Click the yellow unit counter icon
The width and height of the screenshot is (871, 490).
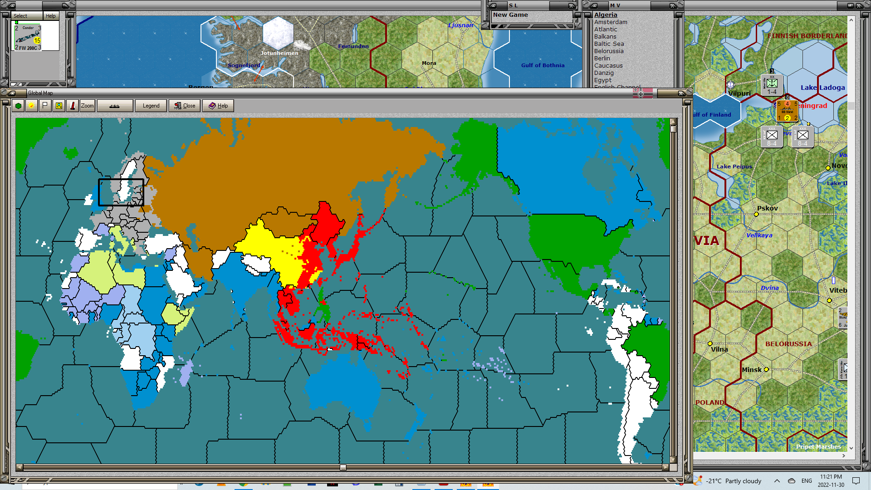pyautogui.click(x=59, y=106)
